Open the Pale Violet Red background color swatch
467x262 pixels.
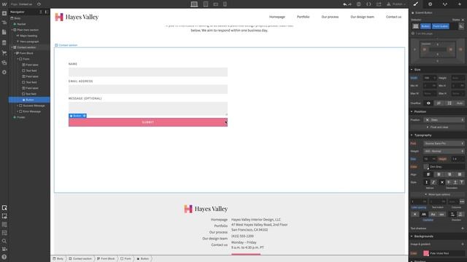[426, 253]
